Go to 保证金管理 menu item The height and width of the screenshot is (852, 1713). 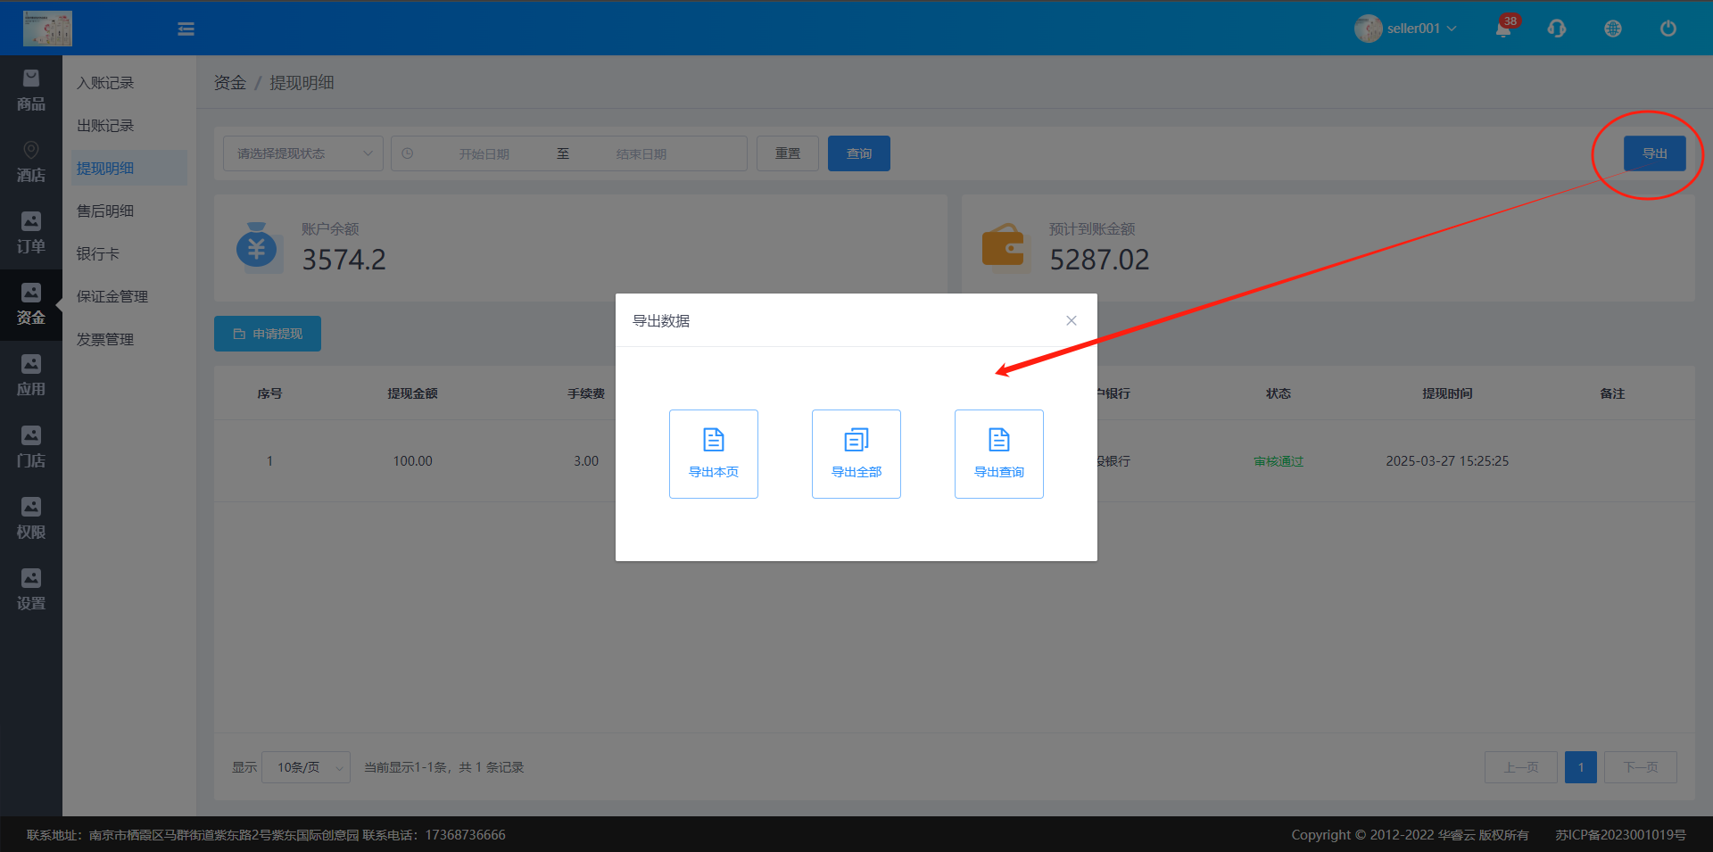[112, 296]
